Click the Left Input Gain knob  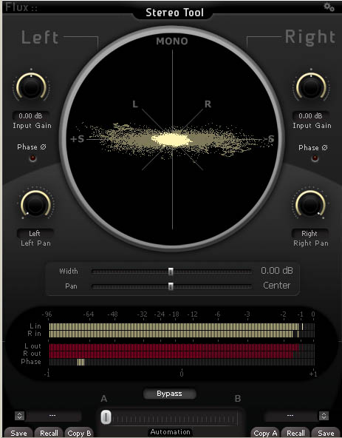pos(31,87)
